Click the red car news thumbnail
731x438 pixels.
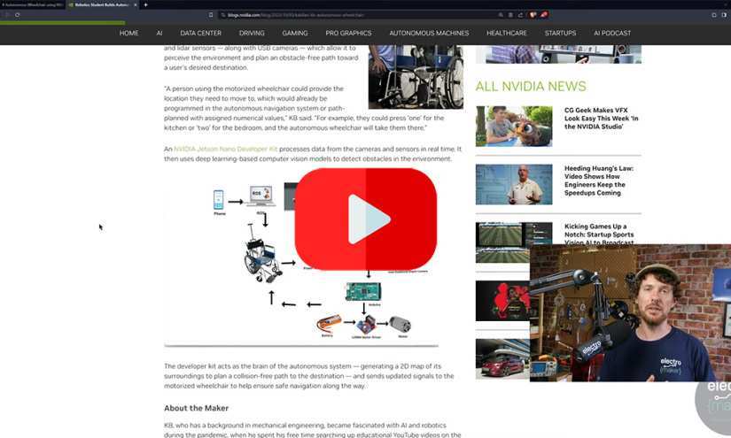coord(502,359)
